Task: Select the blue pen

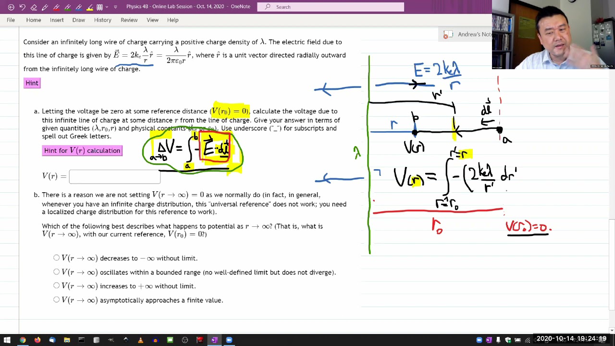Action: click(x=78, y=7)
